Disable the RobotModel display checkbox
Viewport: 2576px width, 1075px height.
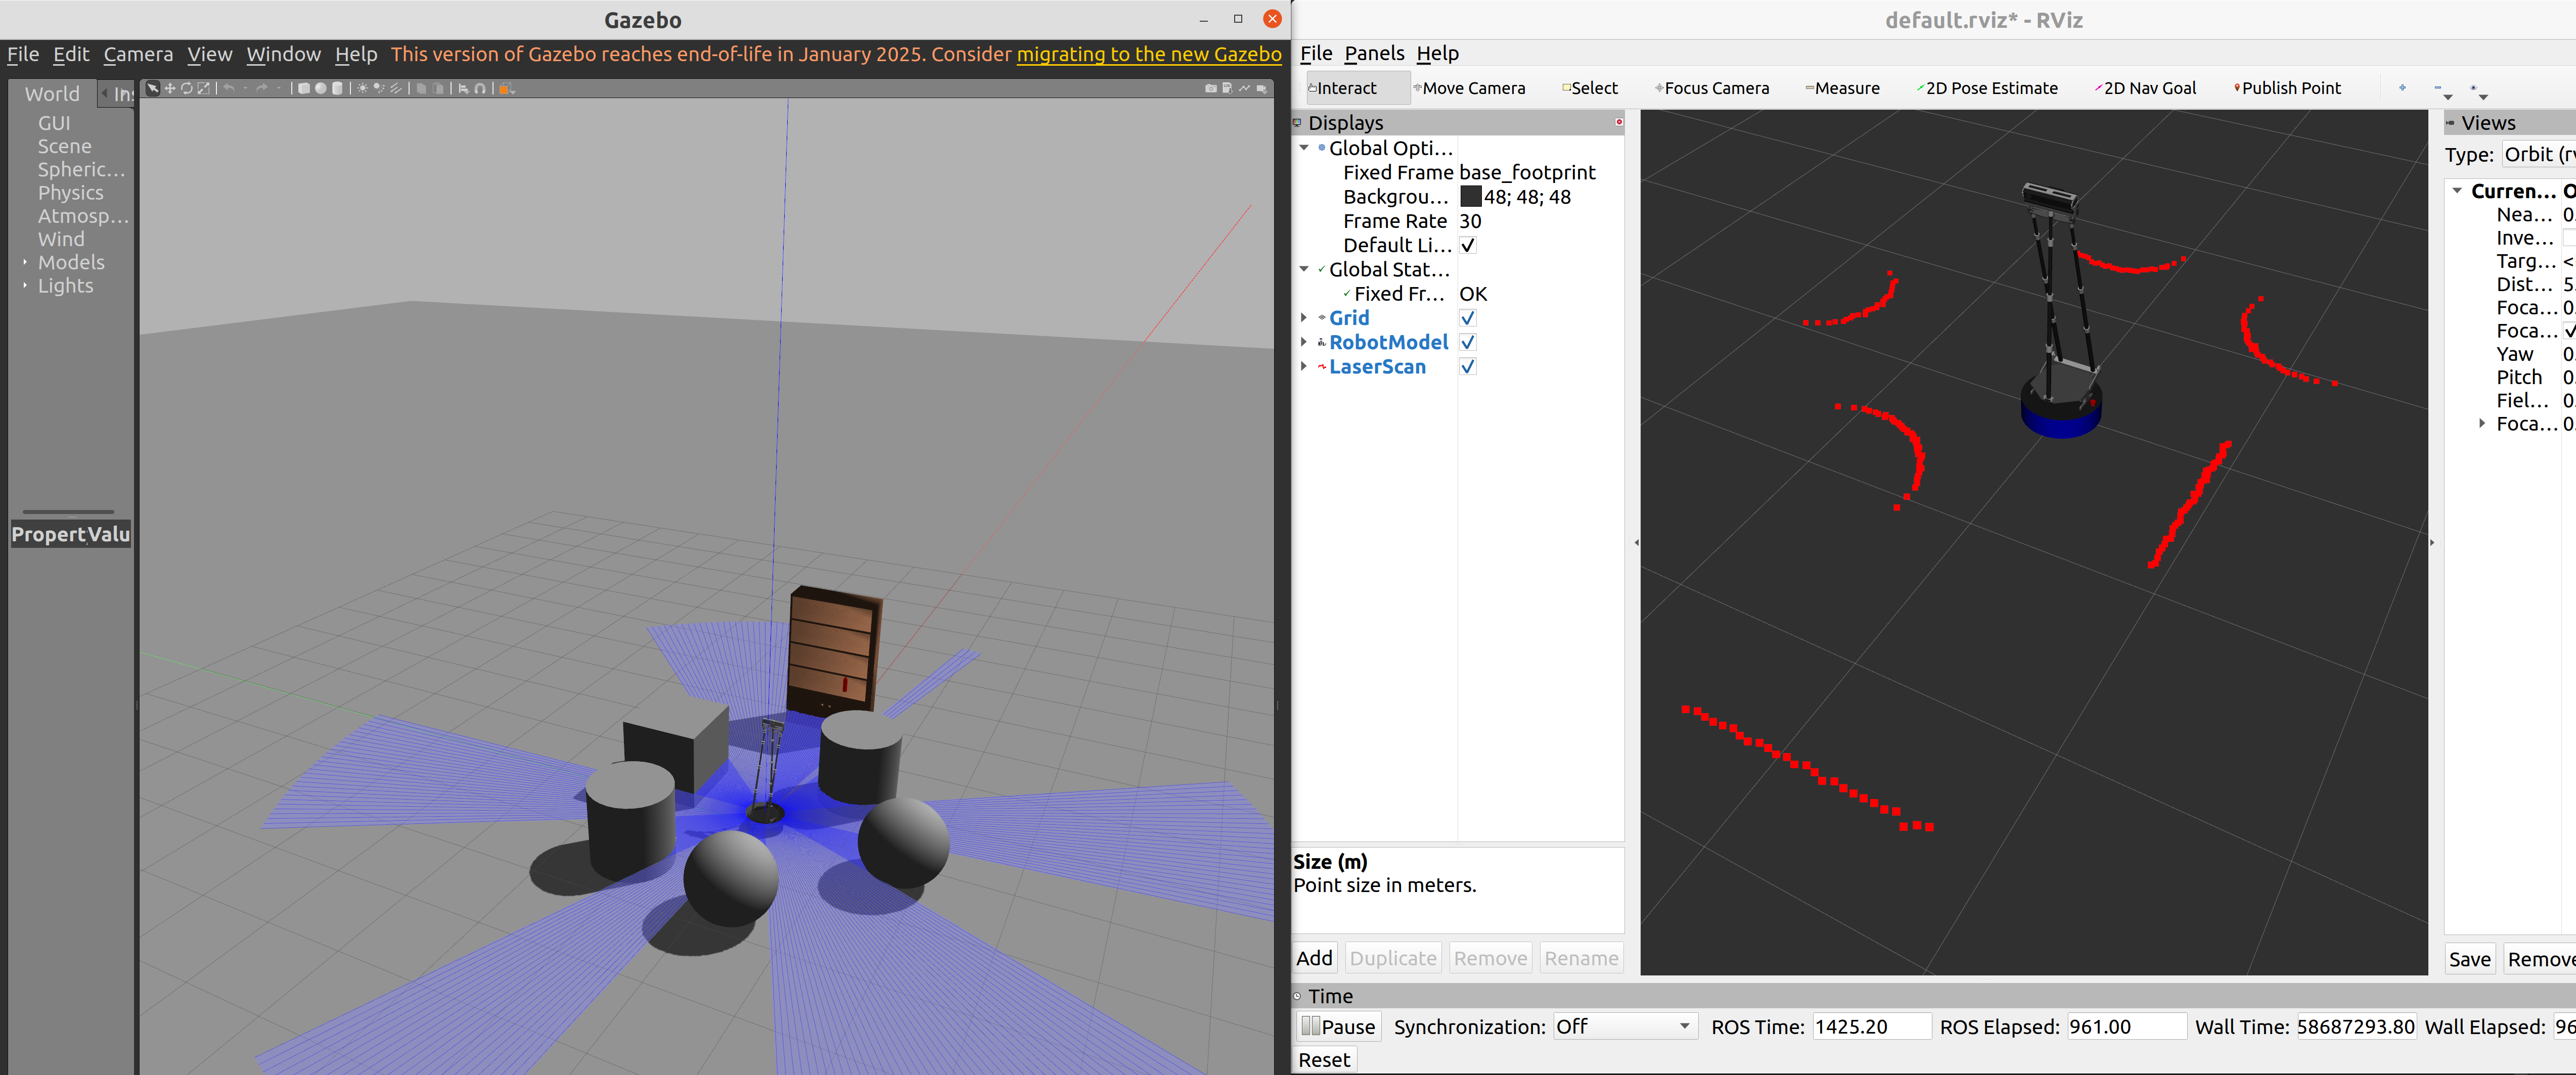pos(1467,342)
